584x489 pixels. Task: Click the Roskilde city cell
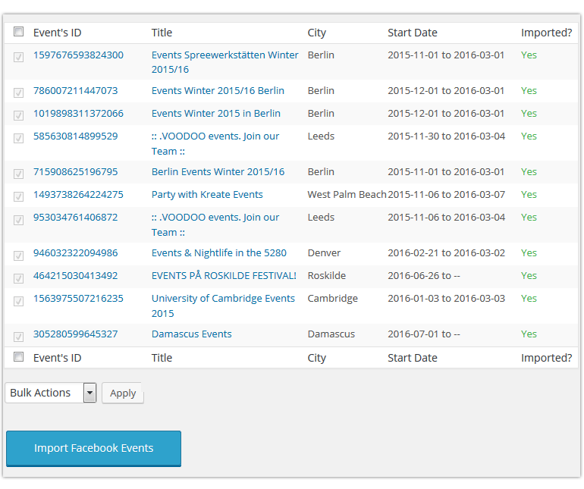click(327, 276)
